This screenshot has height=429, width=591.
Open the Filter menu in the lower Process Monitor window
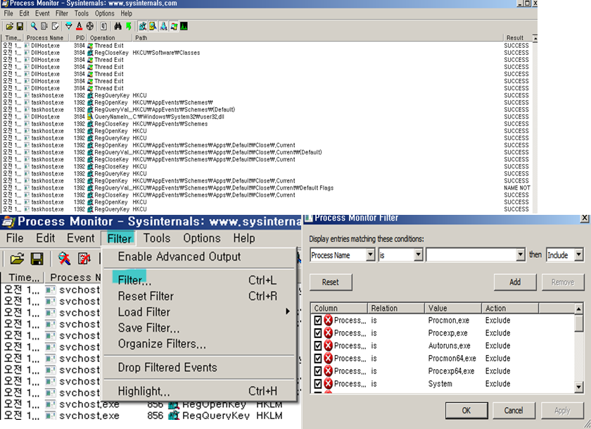tap(119, 239)
